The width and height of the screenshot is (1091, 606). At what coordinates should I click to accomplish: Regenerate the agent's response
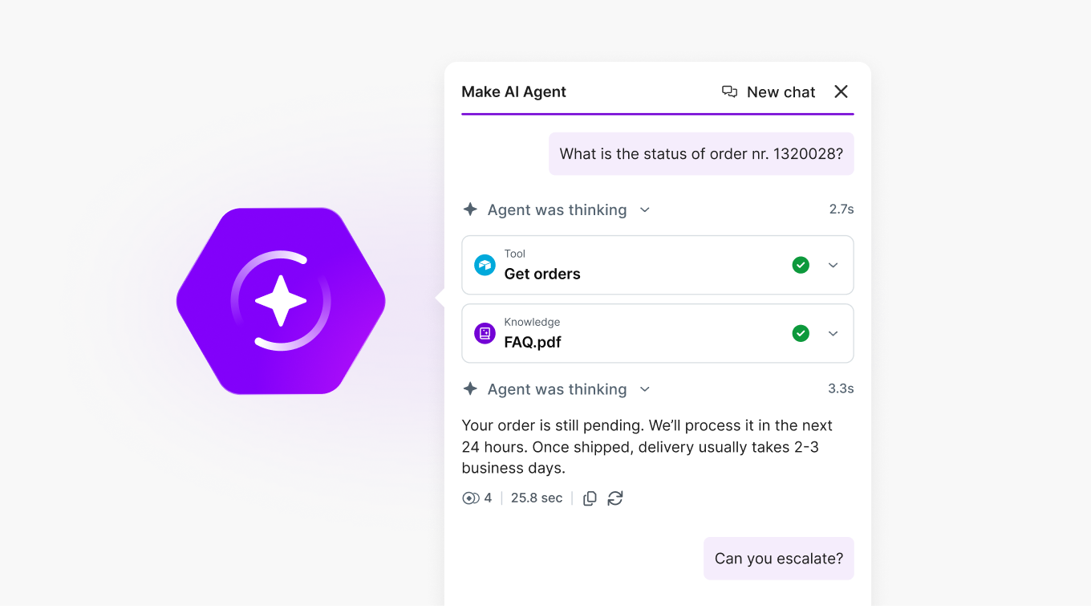click(614, 498)
